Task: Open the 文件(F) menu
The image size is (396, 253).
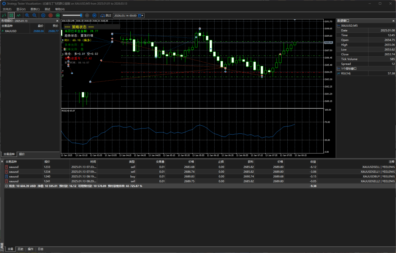Action: point(7,9)
